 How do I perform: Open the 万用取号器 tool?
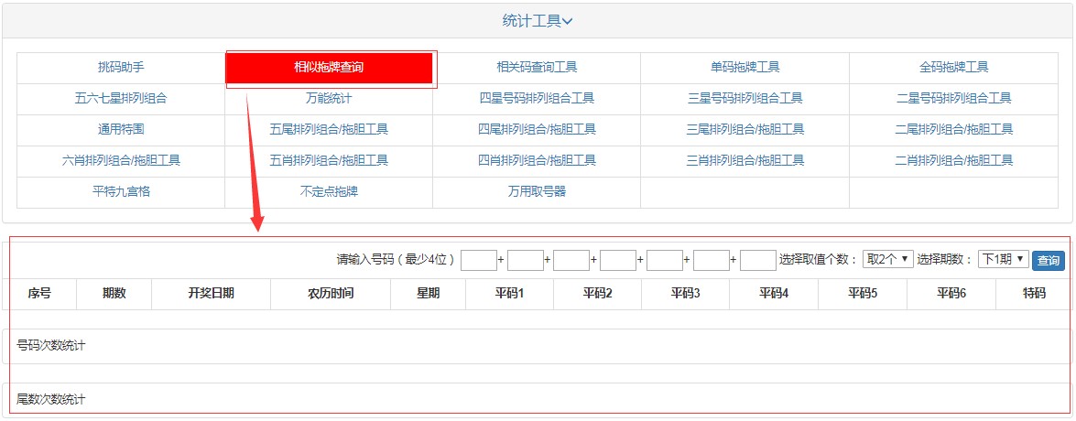tap(537, 191)
